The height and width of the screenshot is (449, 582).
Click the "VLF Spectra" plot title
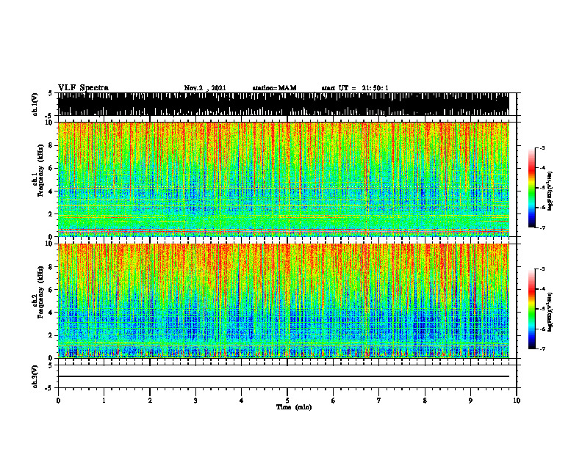coord(83,88)
